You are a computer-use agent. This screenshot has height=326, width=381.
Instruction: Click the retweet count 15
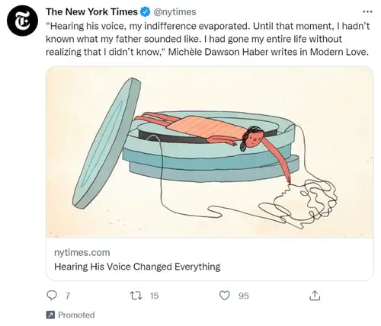pyautogui.click(x=154, y=296)
